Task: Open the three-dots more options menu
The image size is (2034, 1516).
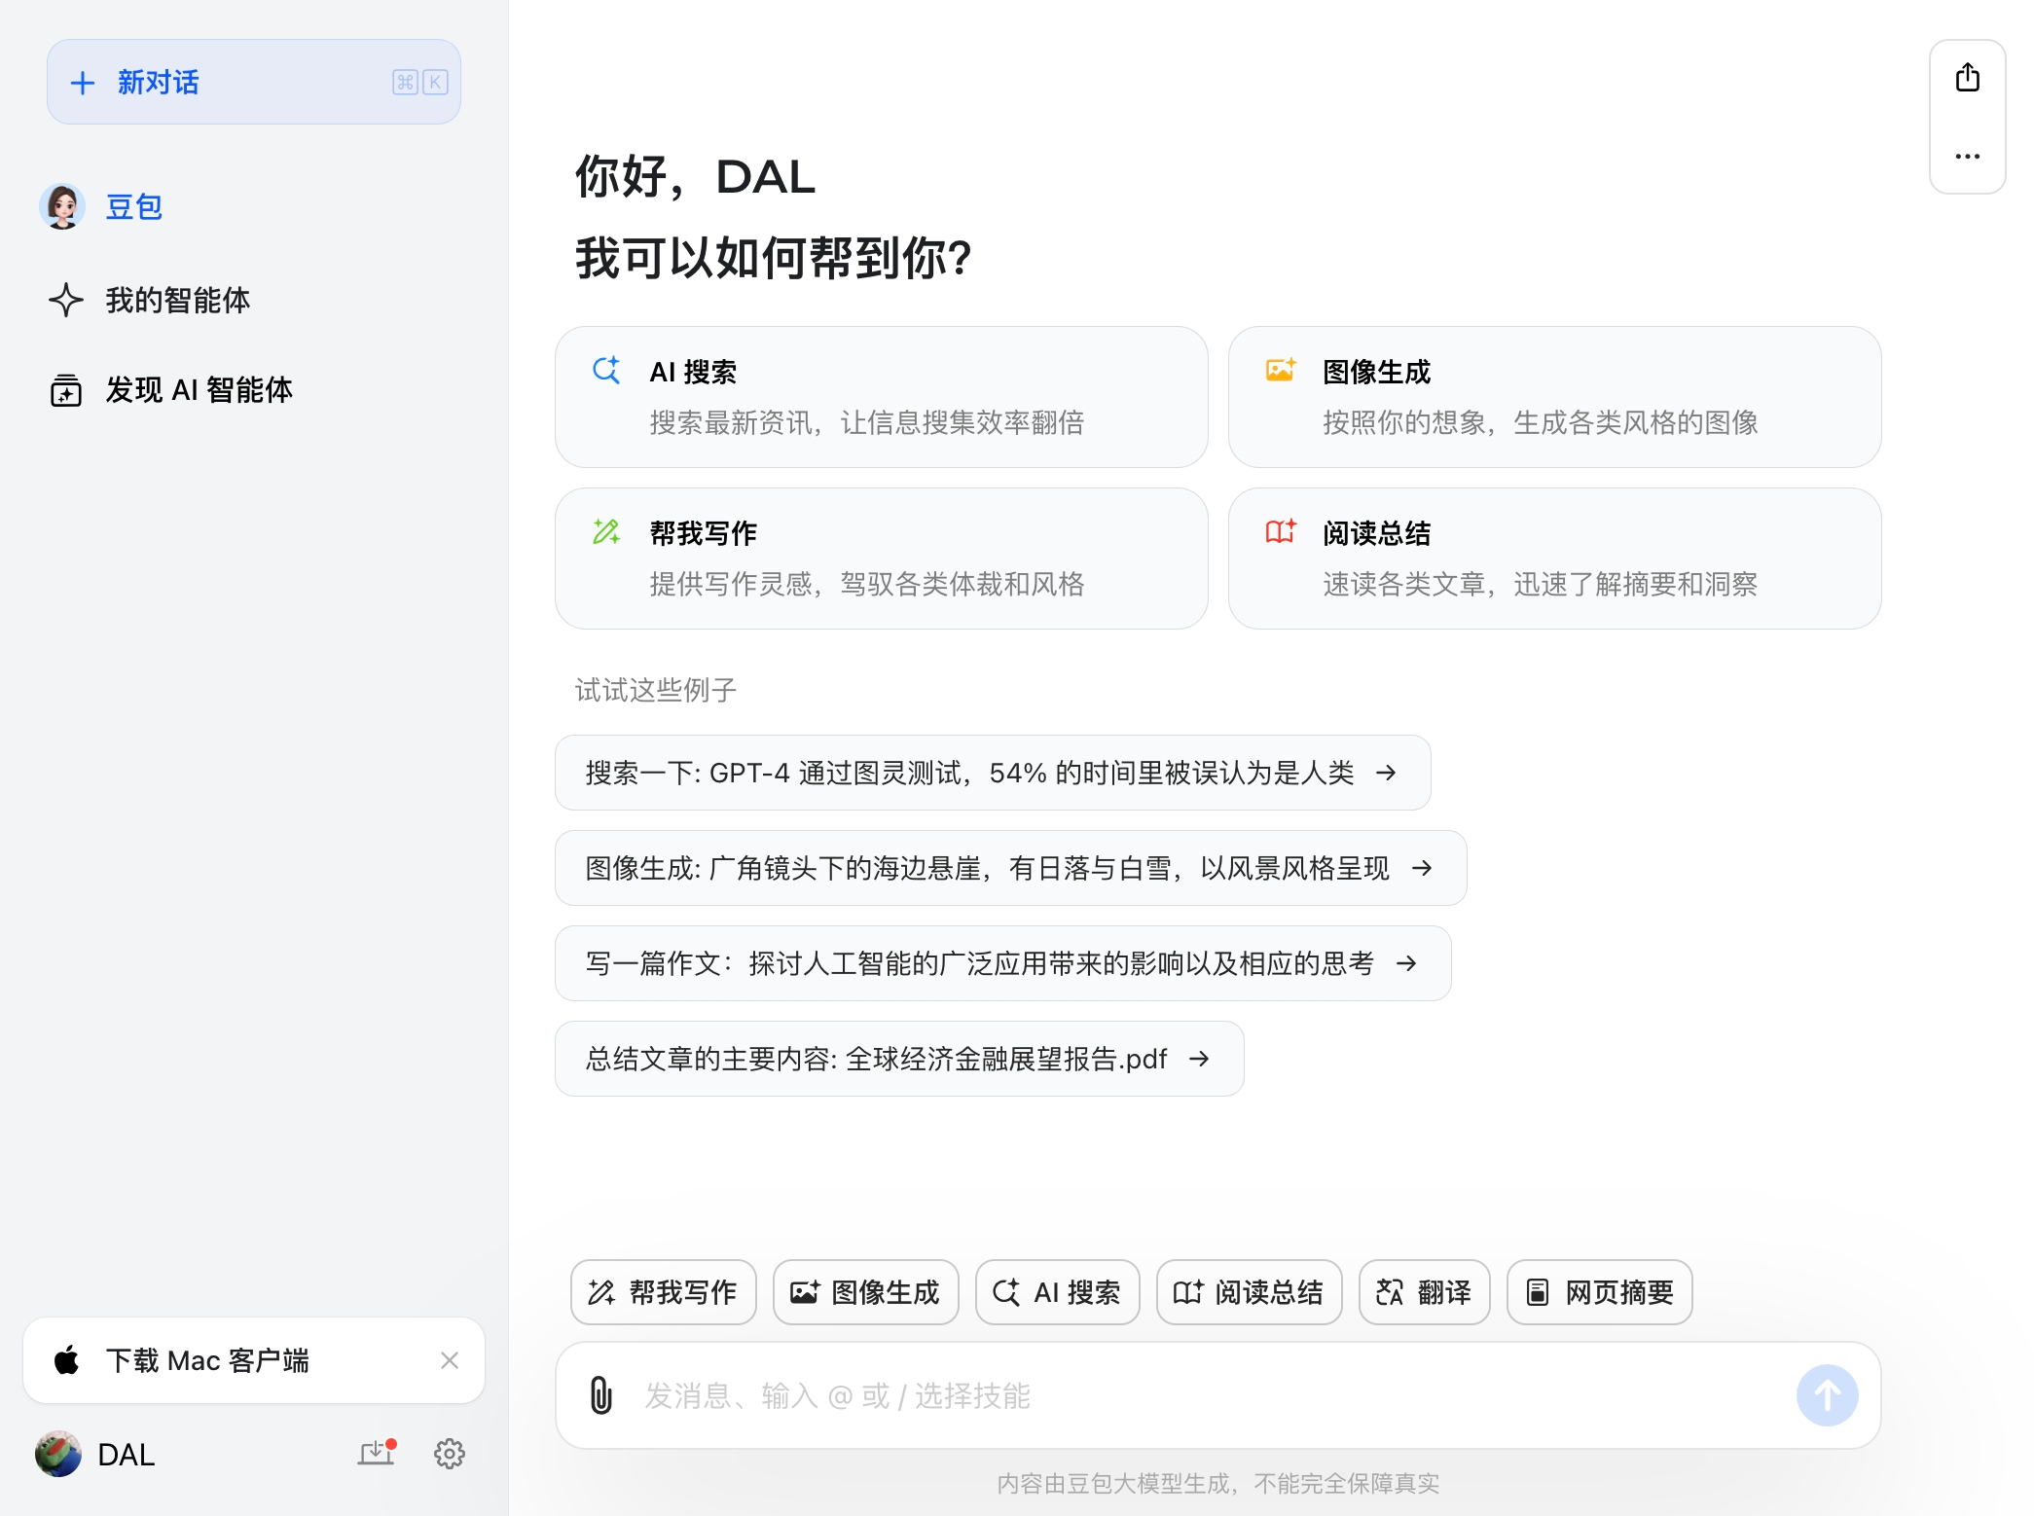Action: (1967, 156)
